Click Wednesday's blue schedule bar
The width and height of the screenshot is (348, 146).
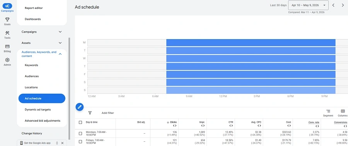[251, 58]
